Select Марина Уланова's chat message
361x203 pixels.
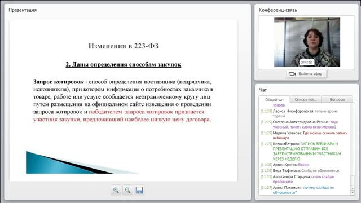pos(304,135)
